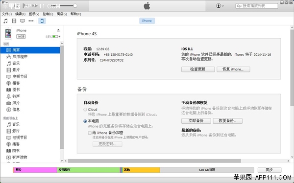Click the 同步 sync button

pos(269,170)
